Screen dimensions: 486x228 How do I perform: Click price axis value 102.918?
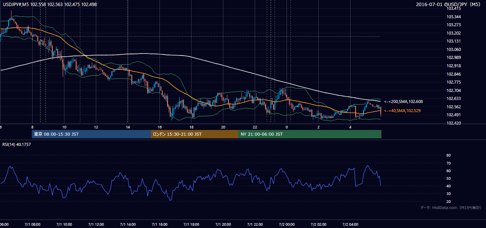point(454,66)
